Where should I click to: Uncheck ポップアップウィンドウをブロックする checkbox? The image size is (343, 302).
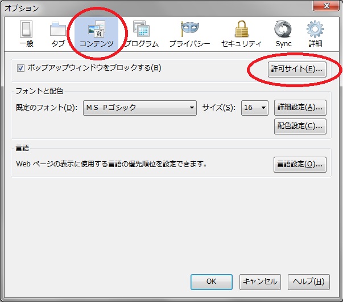coord(21,68)
